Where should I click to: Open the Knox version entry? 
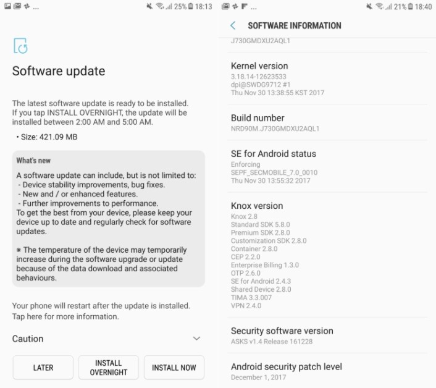327,255
